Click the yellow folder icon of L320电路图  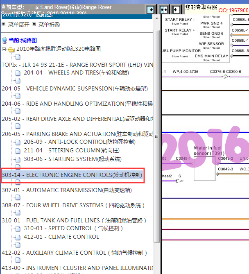coord(11,50)
